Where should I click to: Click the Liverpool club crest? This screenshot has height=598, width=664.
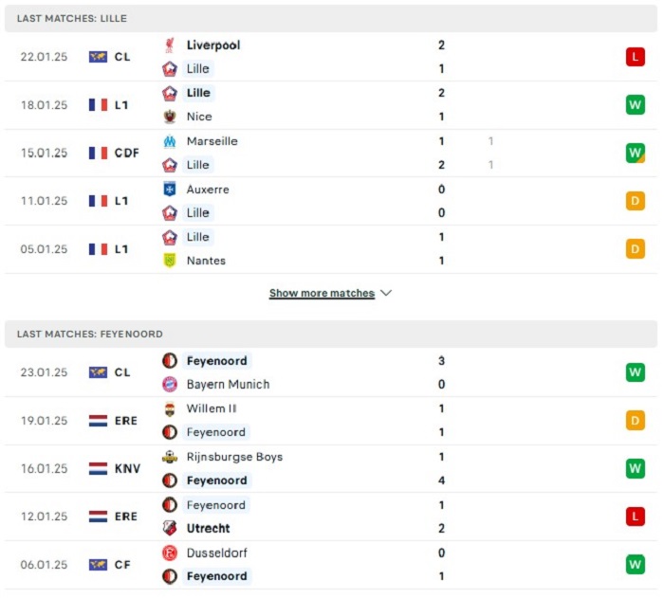pos(170,45)
